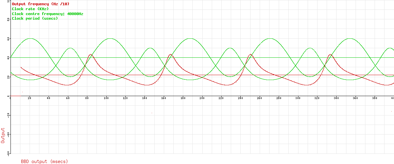Screen dimensions: 394x164
Task: Select the 300 tick on the x-axis
Action: click(x=298, y=98)
